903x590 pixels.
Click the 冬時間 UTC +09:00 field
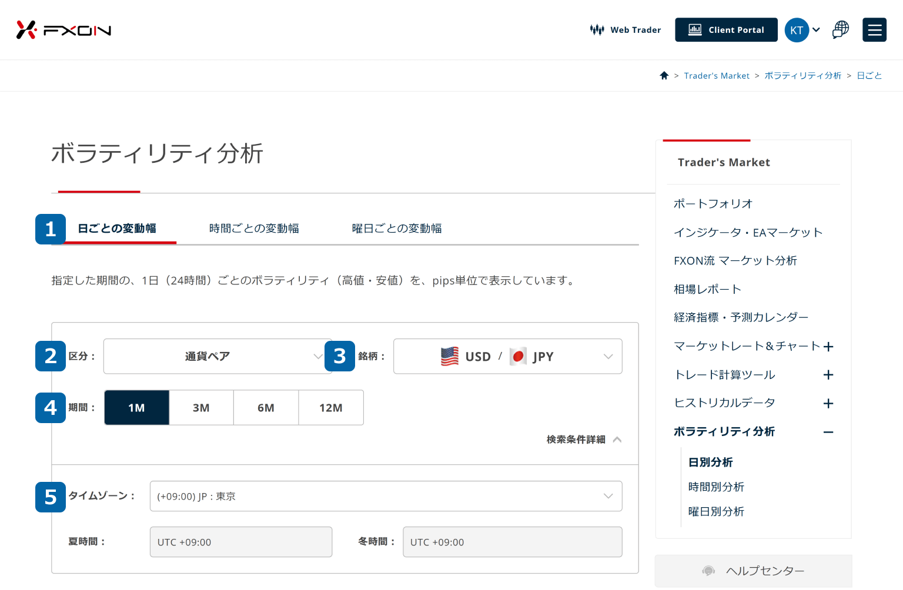(512, 542)
